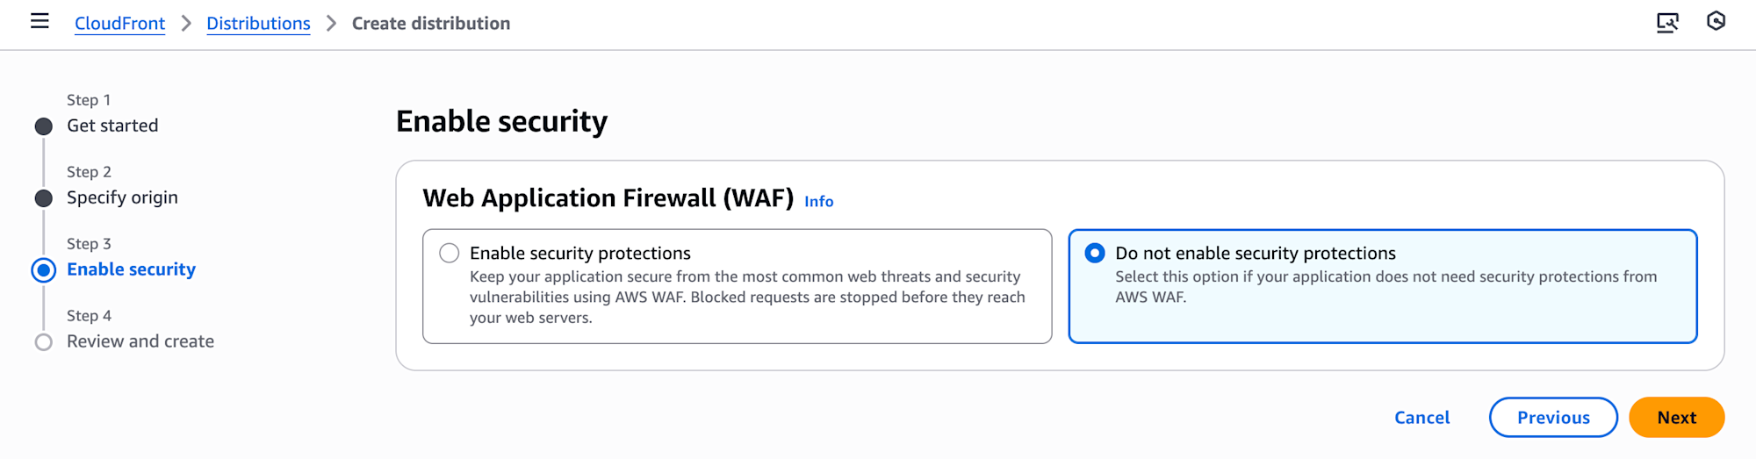Select the Enable security protections radio button
Viewport: 1756px width, 459px height.
pyautogui.click(x=450, y=254)
